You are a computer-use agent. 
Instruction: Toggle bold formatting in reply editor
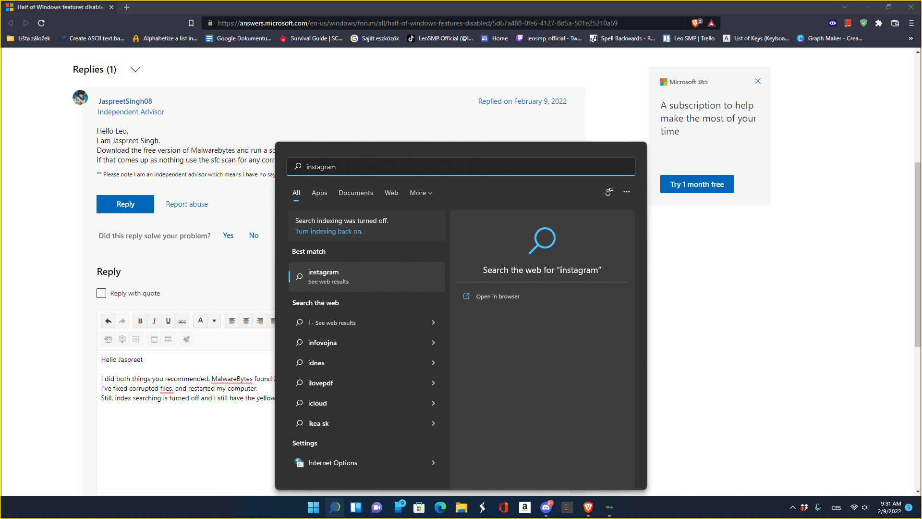click(x=140, y=321)
